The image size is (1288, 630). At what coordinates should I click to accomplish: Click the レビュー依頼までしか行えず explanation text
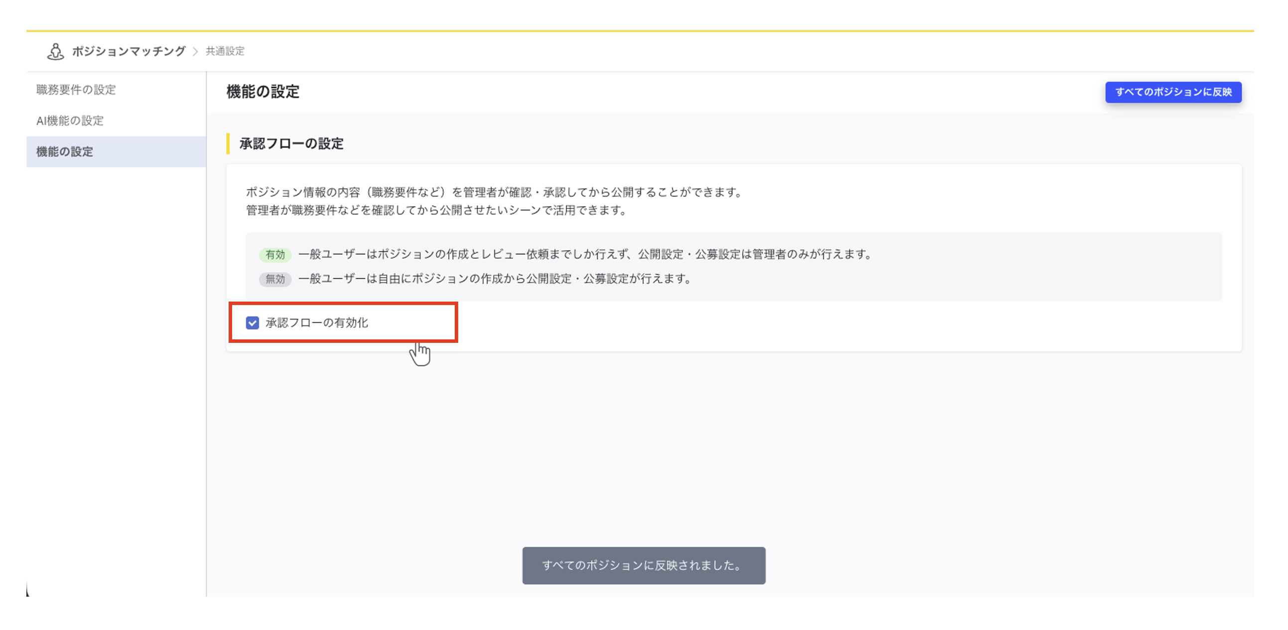[x=586, y=254]
